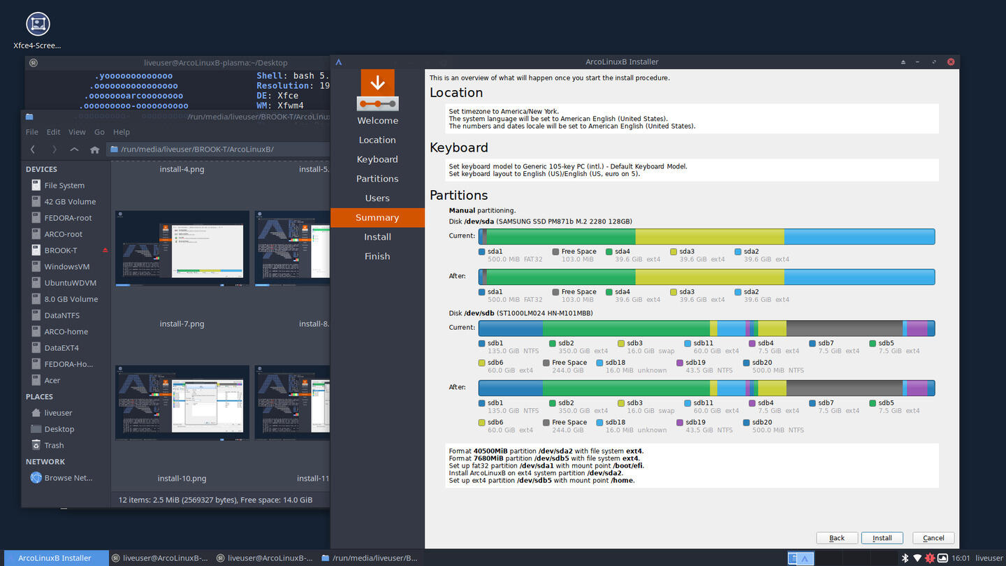This screenshot has height=566, width=1006.
Task: Open the WindowsVM device
Action: click(64, 266)
